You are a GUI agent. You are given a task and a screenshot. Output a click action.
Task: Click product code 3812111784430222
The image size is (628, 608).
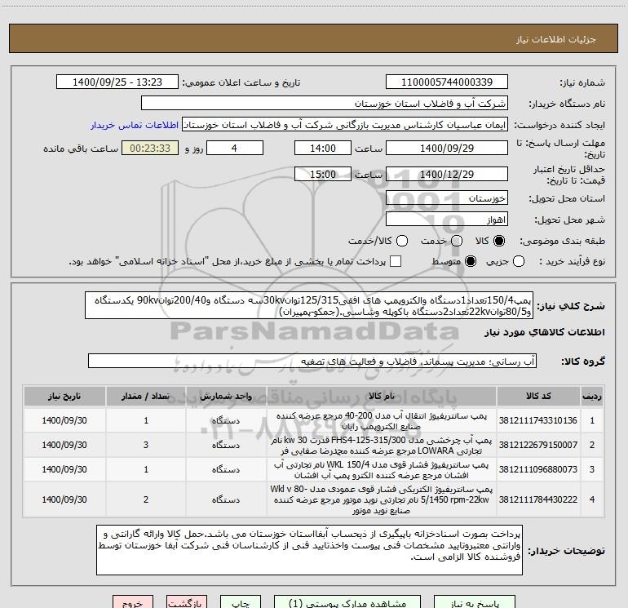(538, 499)
